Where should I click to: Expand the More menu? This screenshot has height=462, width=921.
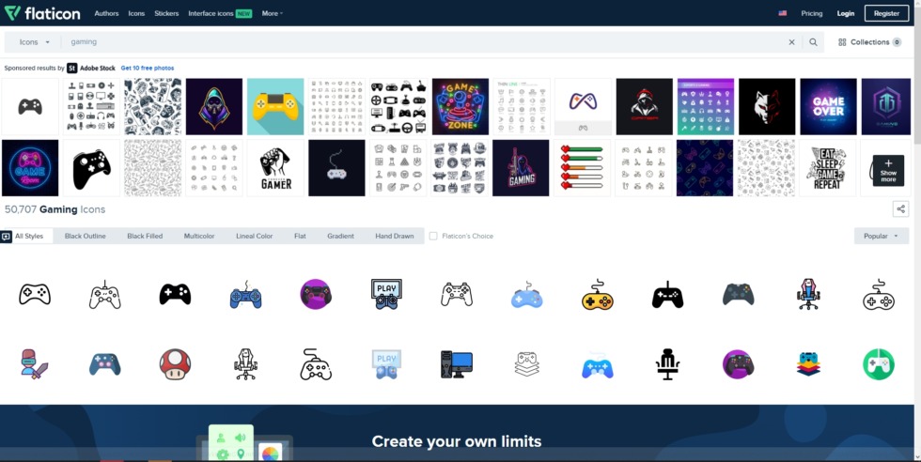(272, 13)
